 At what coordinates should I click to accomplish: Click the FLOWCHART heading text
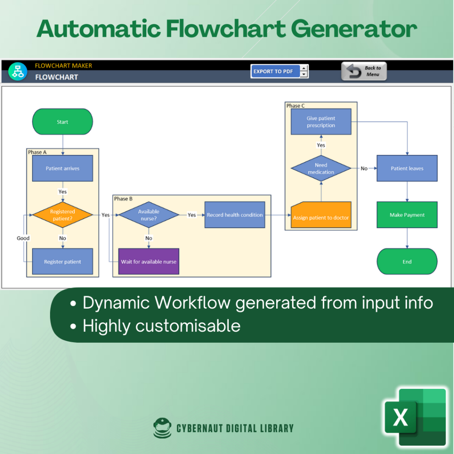pyautogui.click(x=56, y=77)
